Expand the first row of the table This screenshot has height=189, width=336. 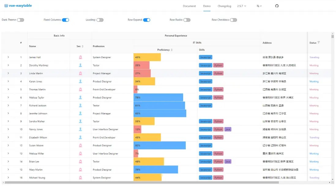(8, 57)
